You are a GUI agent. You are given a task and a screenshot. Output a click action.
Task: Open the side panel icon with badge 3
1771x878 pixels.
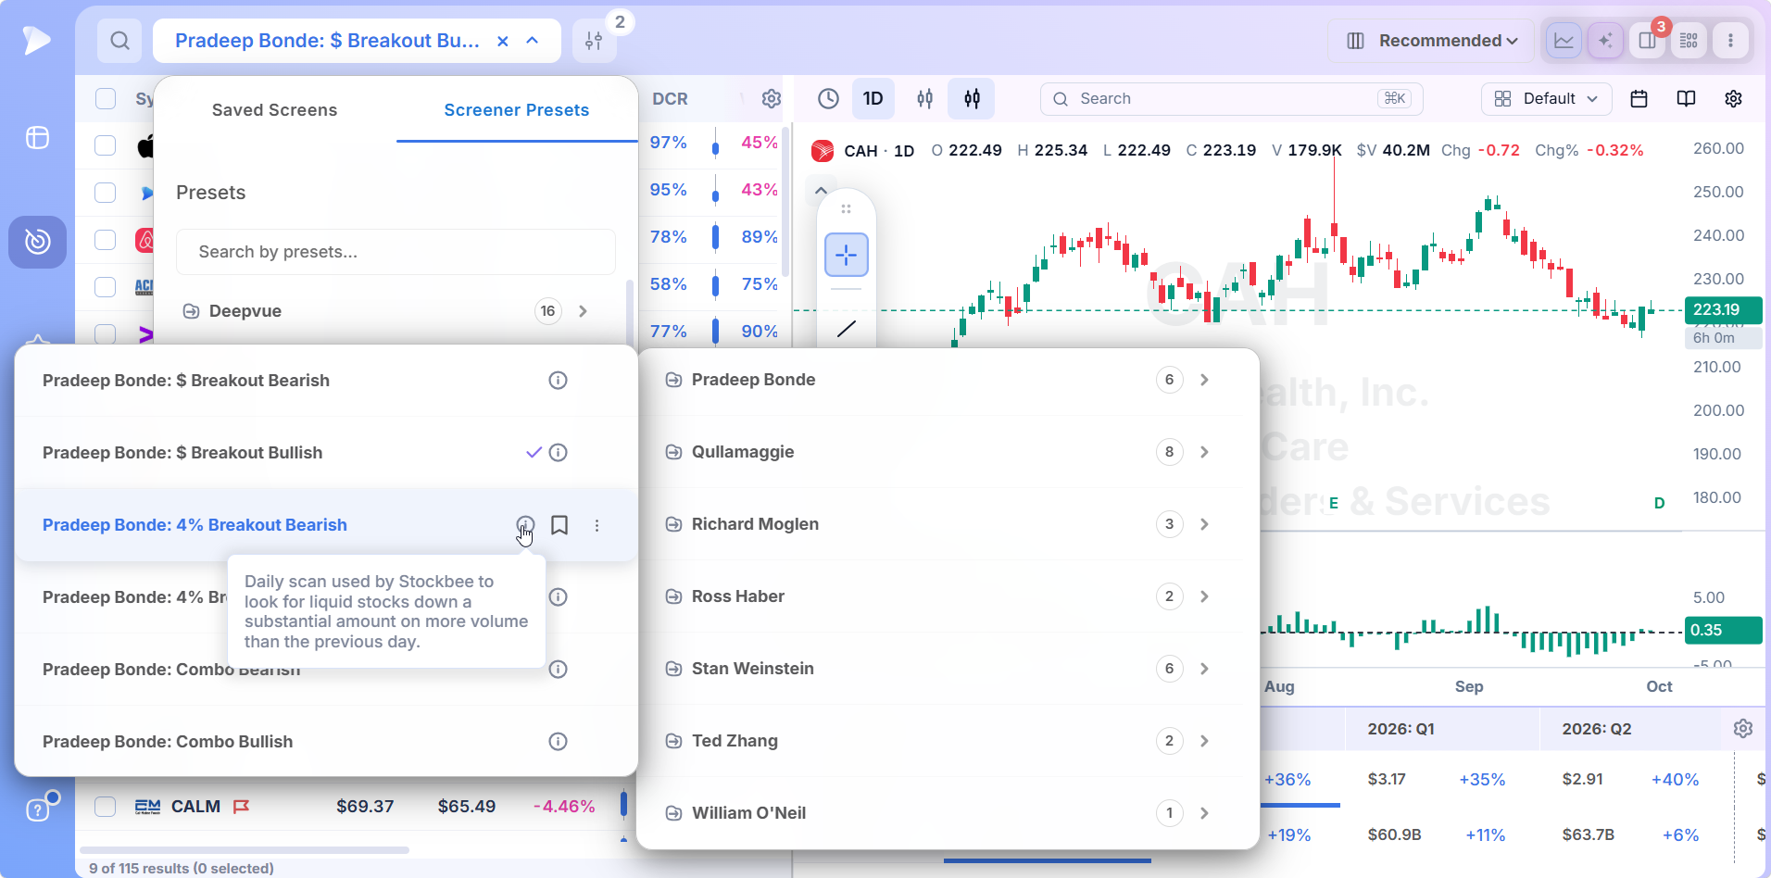[x=1647, y=41]
